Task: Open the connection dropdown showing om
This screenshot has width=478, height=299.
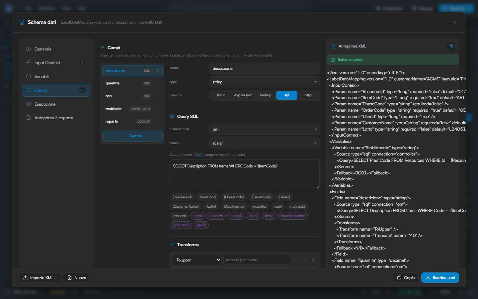Action: 265,129
